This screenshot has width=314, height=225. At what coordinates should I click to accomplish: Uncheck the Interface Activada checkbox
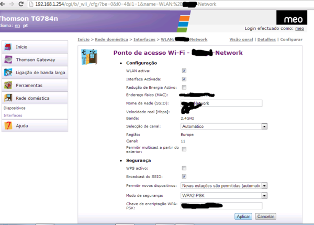pyautogui.click(x=184, y=79)
